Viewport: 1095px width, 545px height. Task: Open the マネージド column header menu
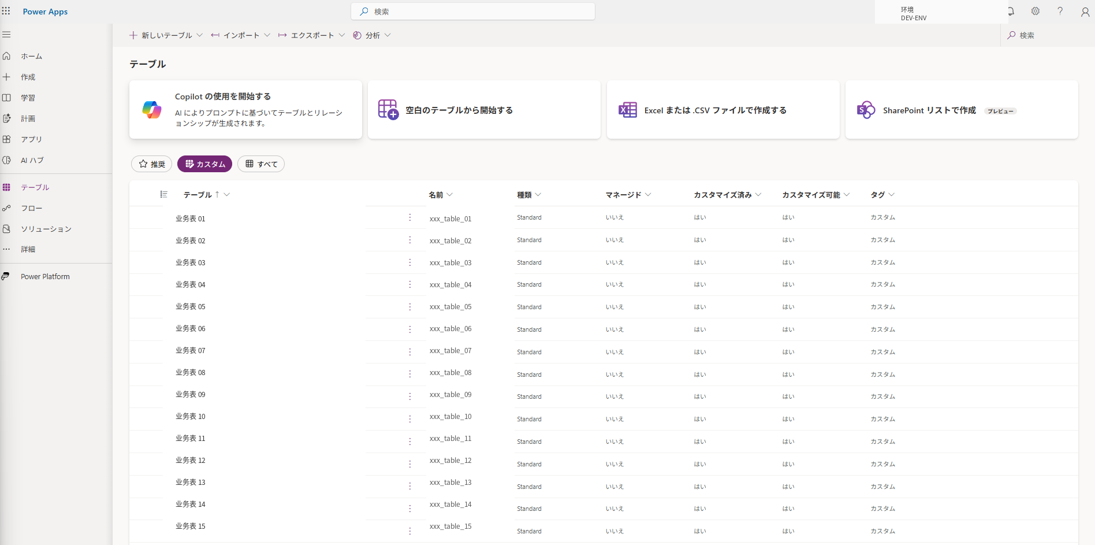point(648,195)
